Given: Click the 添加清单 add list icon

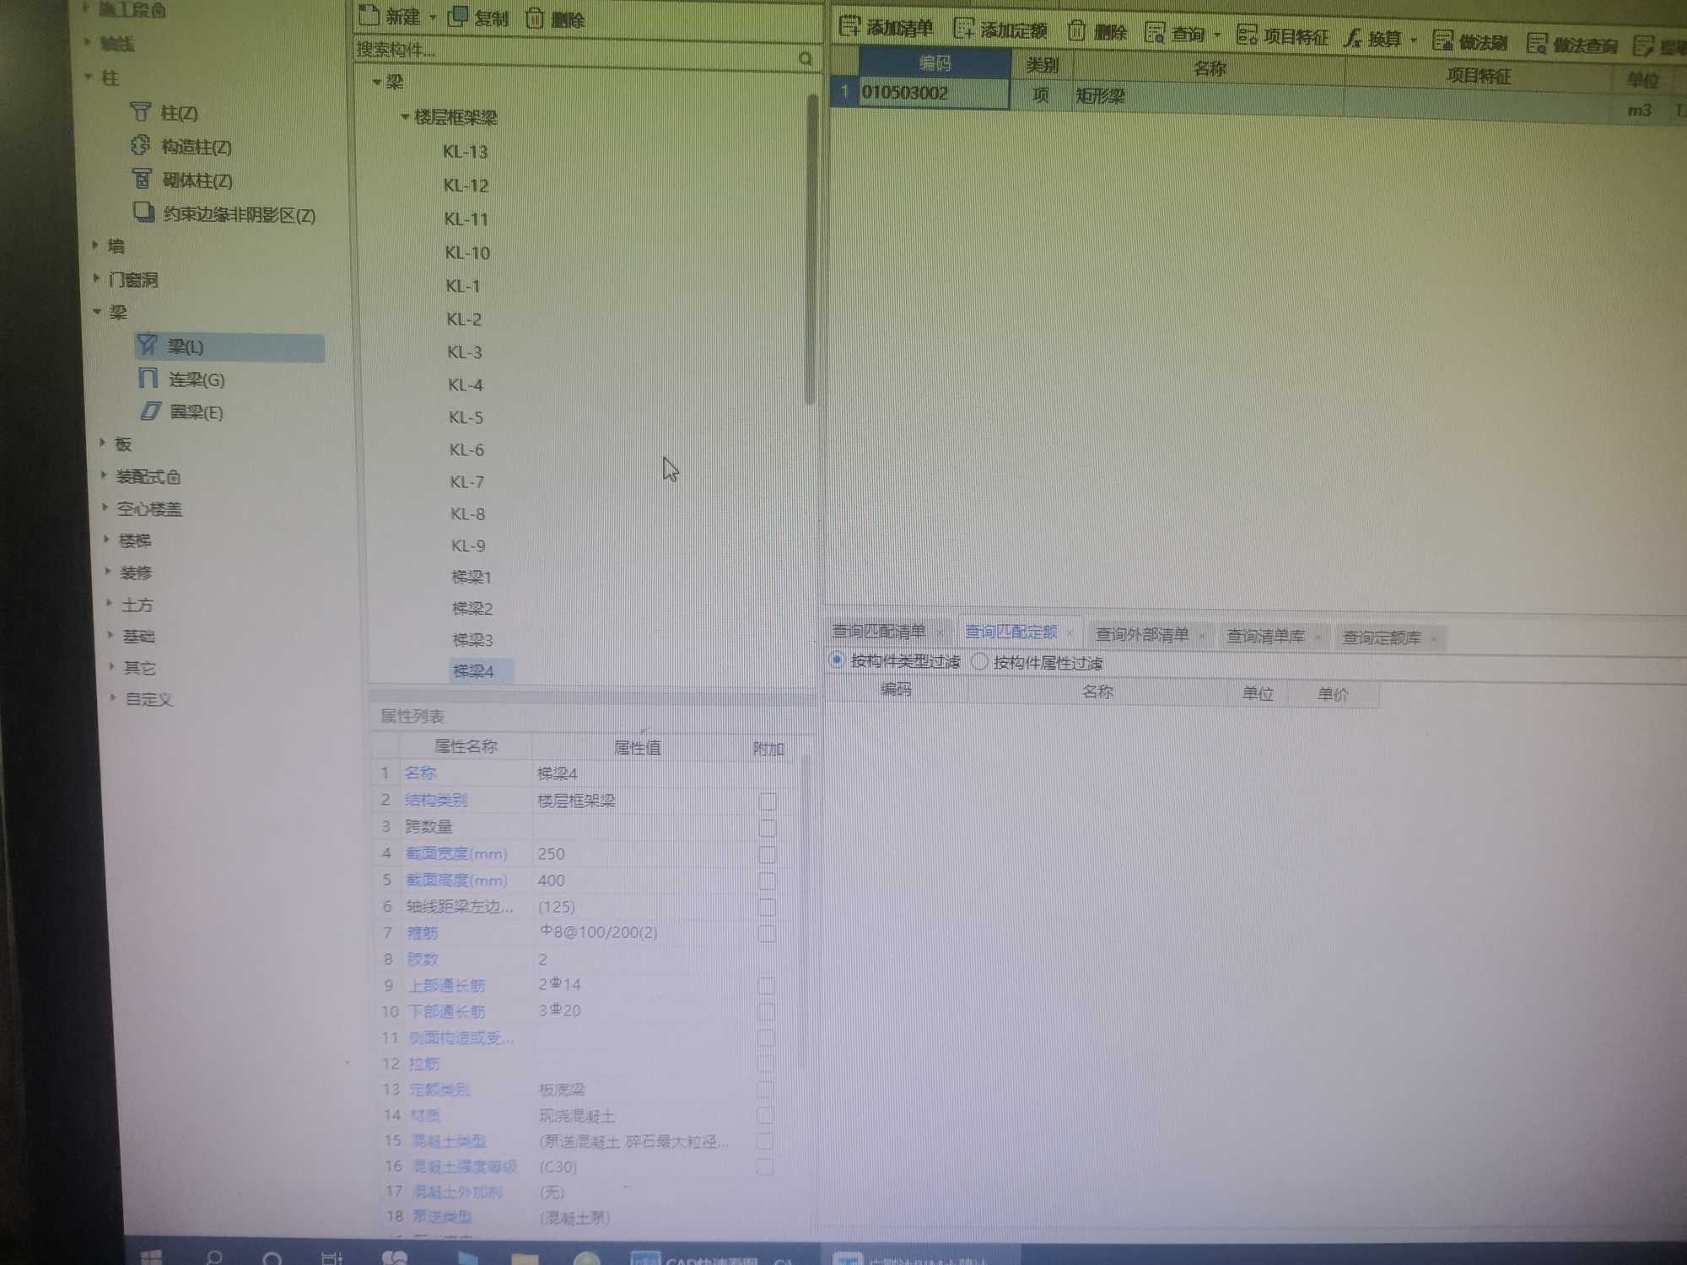Looking at the screenshot, I should pos(849,27).
